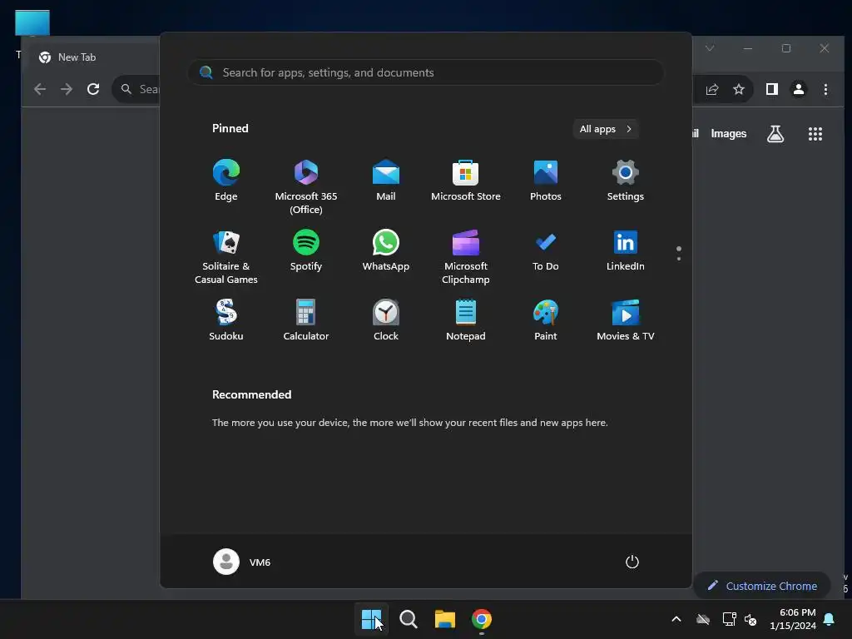Click the OneDrive cloud tray icon
Screen dimensions: 852x639
coord(703,619)
